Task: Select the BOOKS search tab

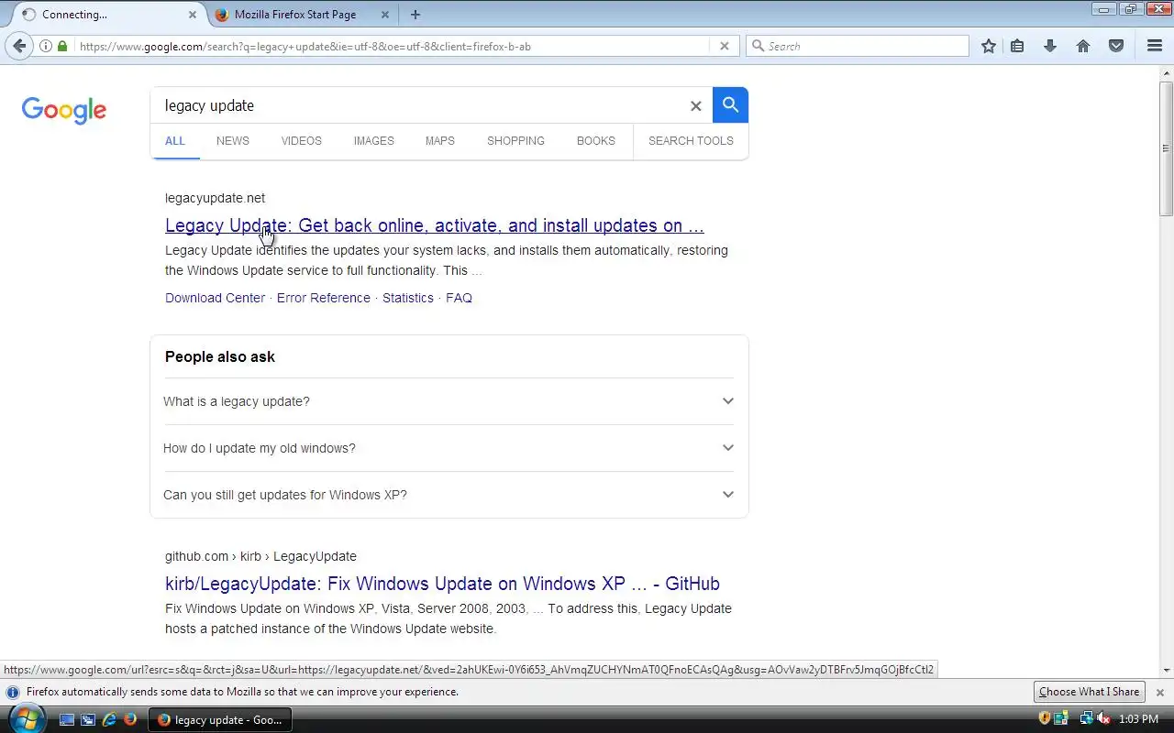Action: (x=596, y=141)
